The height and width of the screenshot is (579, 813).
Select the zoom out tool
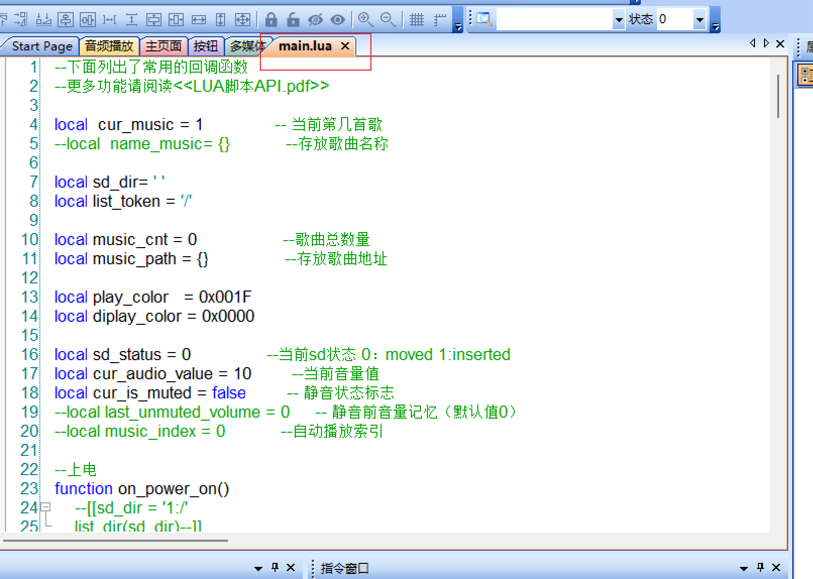pyautogui.click(x=387, y=19)
